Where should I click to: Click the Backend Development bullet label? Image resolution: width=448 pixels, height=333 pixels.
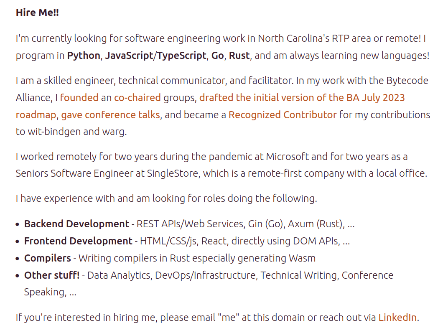point(76,224)
